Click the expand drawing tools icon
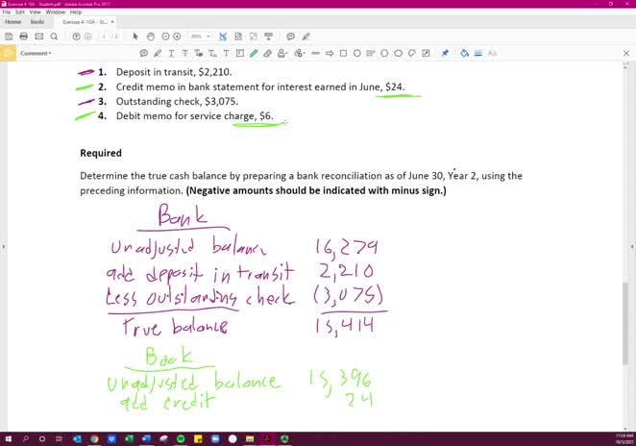The width and height of the screenshot is (636, 446). click(426, 53)
